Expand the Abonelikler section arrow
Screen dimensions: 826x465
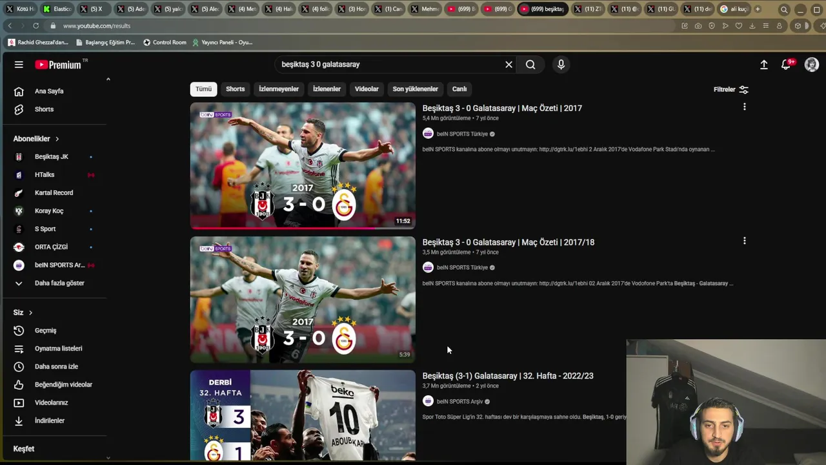pyautogui.click(x=57, y=139)
